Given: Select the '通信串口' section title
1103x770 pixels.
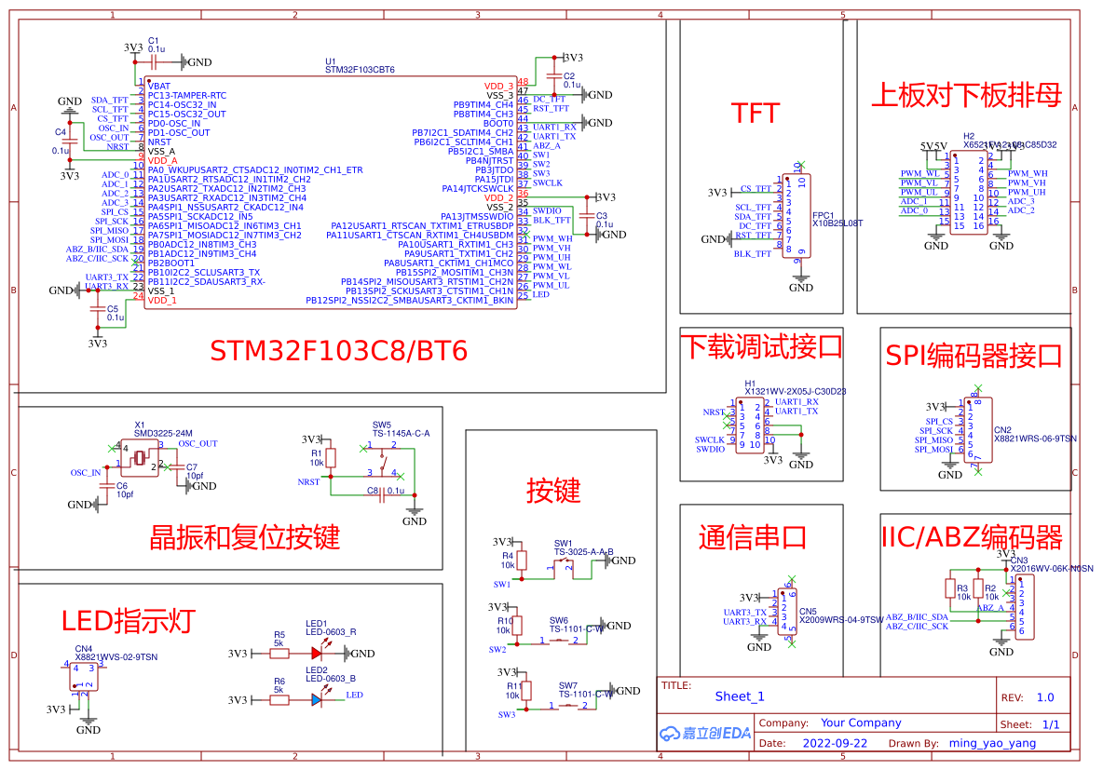Looking at the screenshot, I should point(753,537).
